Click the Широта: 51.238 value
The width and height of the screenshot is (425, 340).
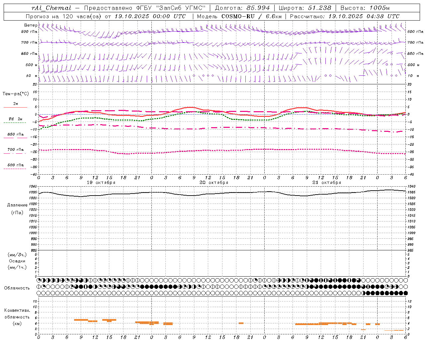[305, 8]
